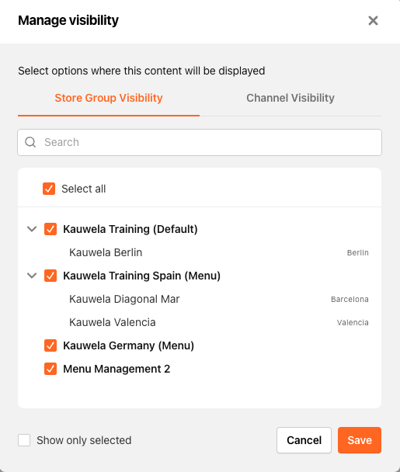Click the Cancel button
The width and height of the screenshot is (400, 472).
(x=304, y=440)
